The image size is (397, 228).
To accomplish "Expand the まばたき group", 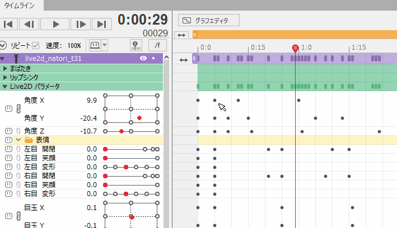I will 5,69.
